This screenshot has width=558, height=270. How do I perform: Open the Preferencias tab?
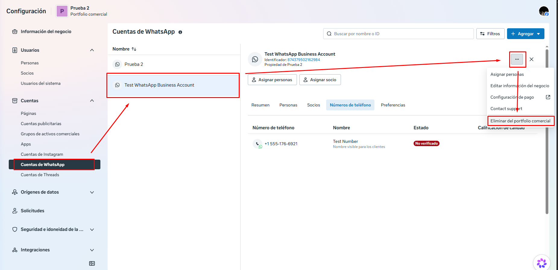(x=393, y=105)
